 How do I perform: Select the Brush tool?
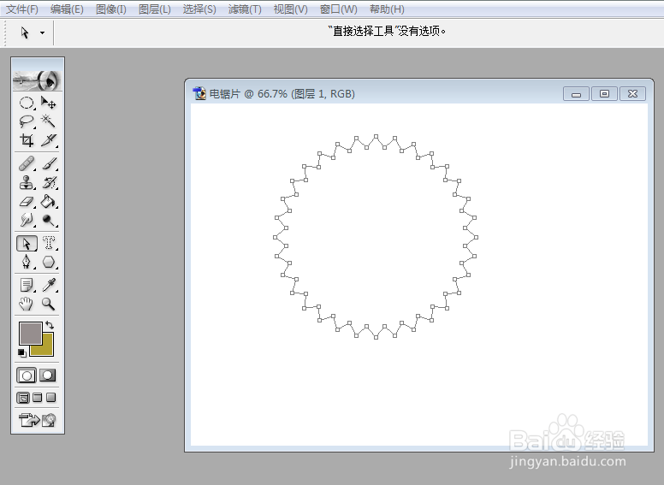point(48,163)
